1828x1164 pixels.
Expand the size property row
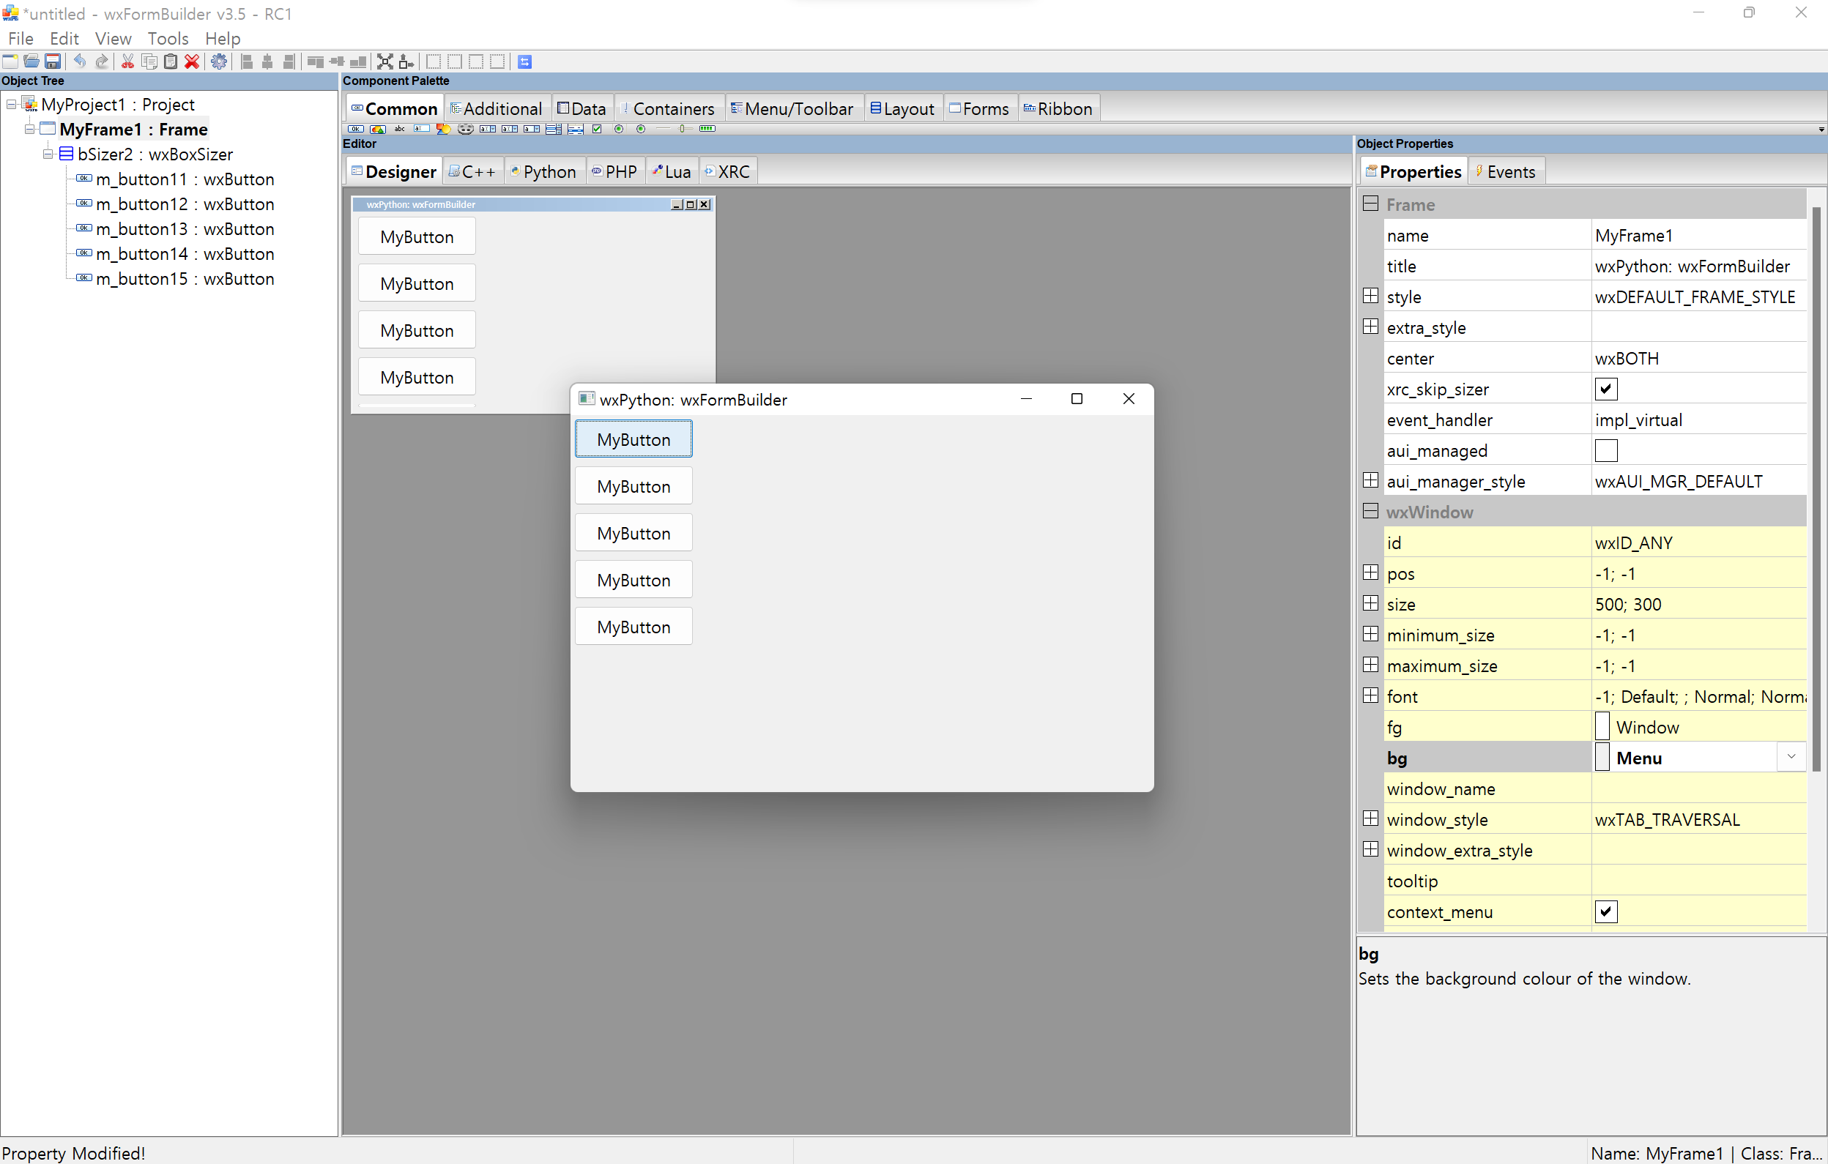click(1370, 604)
